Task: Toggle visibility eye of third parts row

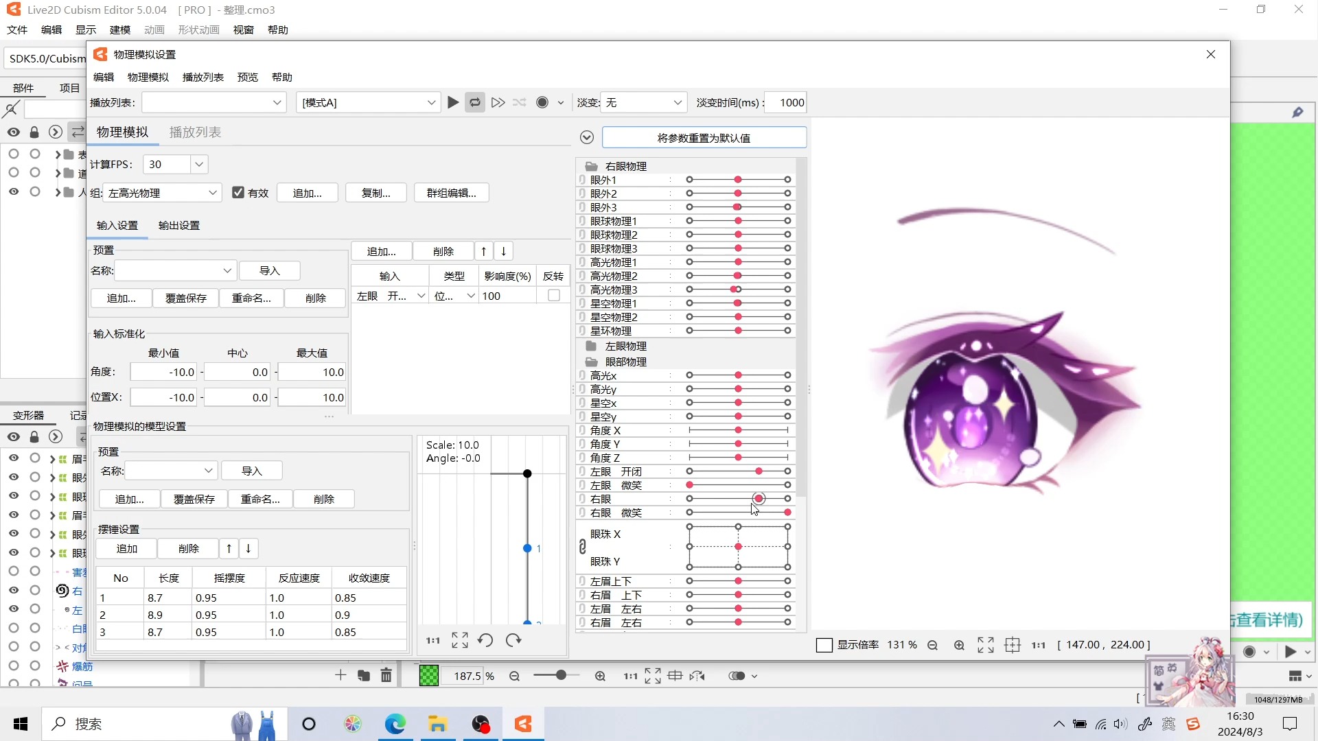Action: 14,192
